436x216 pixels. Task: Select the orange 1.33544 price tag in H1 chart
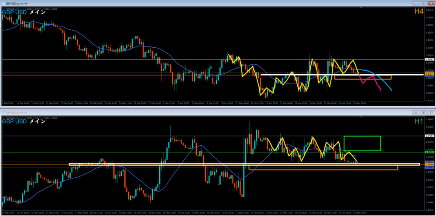pyautogui.click(x=430, y=165)
